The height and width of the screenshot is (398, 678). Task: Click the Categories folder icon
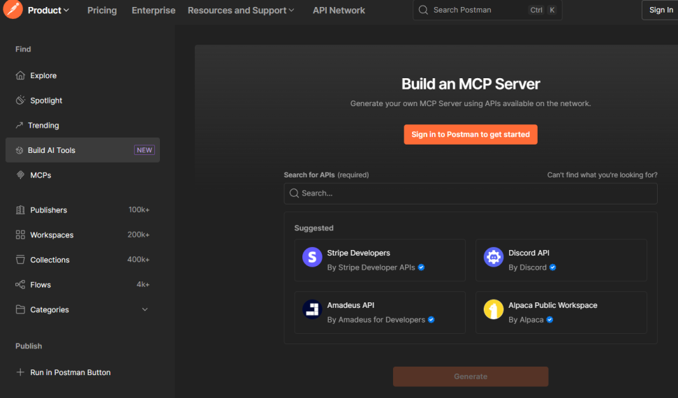pos(20,310)
